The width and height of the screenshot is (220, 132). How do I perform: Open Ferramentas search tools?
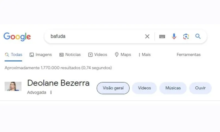pyautogui.click(x=189, y=54)
